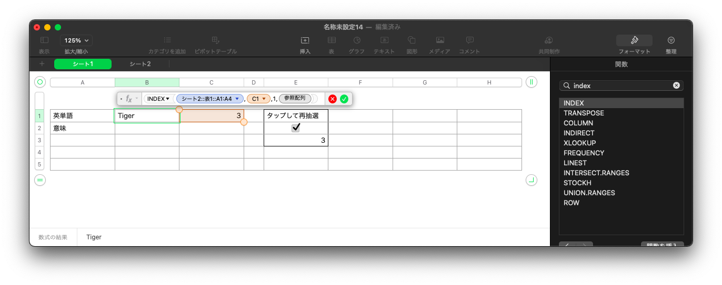
Task: Click the 参照配列 argument placeholder
Action: click(x=295, y=98)
